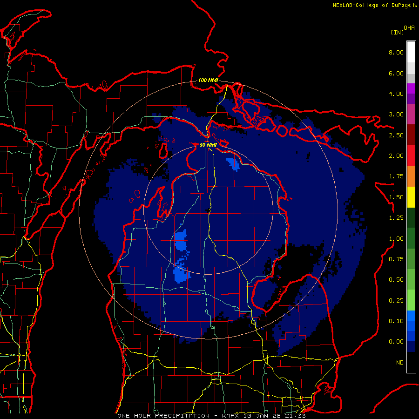The width and height of the screenshot is (419, 419).
Task: Click the 1.75 legend value
Action: click(396, 176)
